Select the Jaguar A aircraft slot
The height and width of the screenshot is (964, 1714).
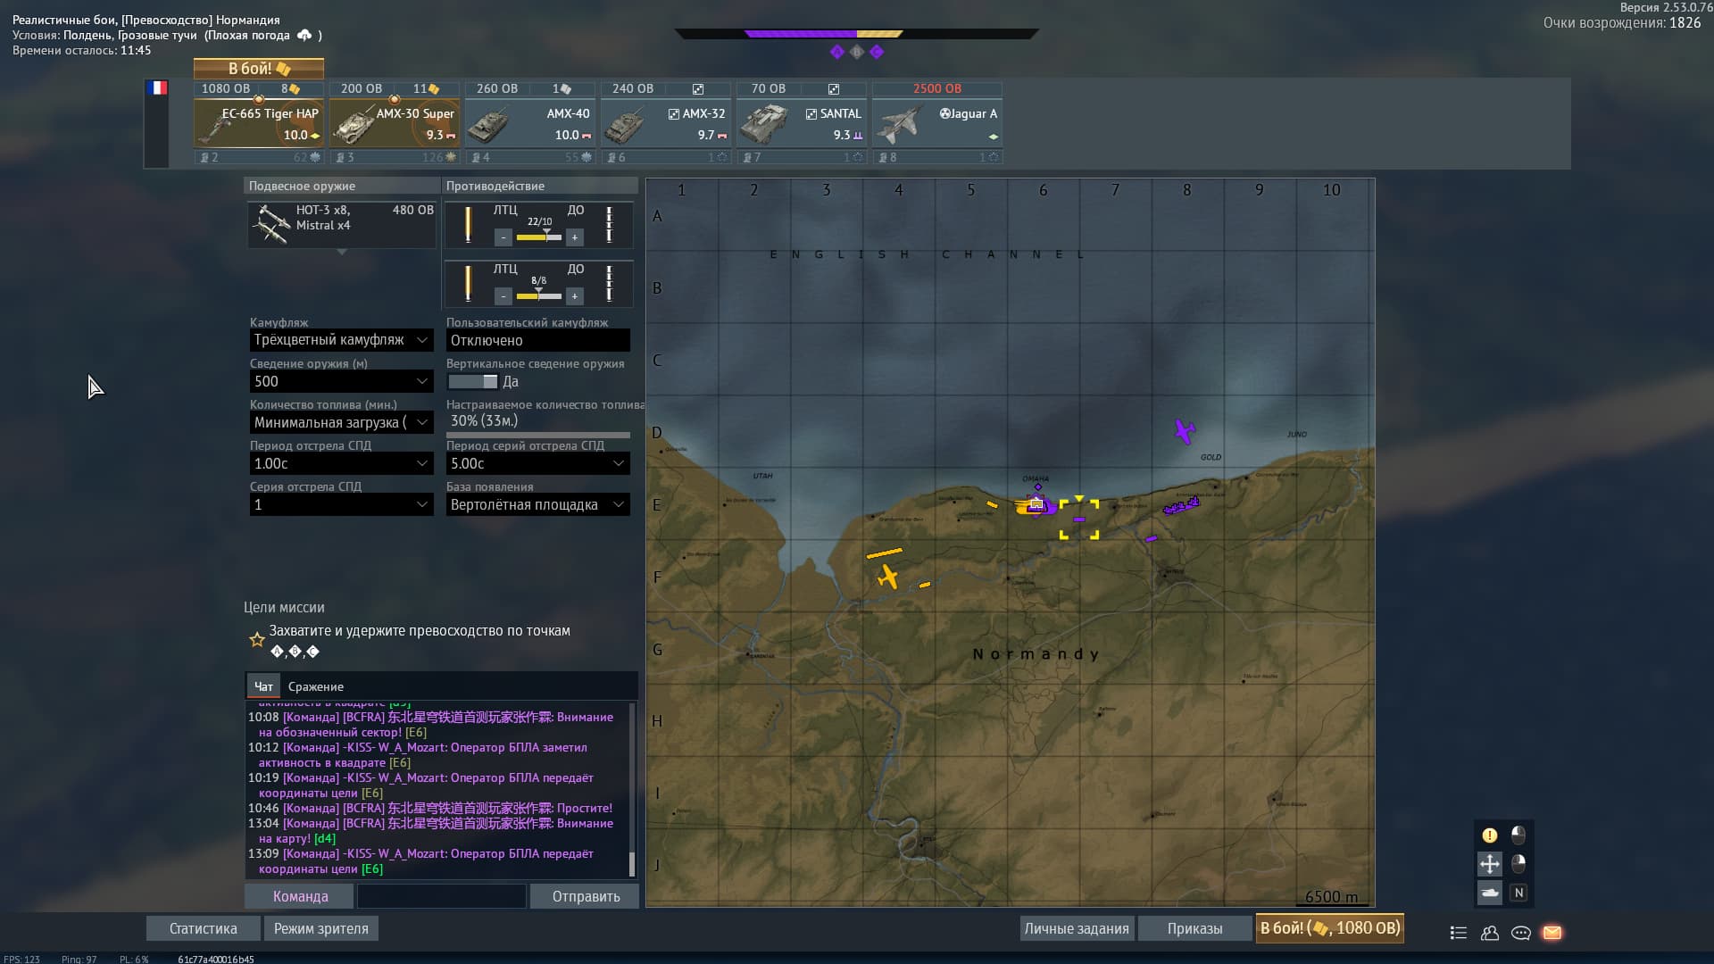936,124
